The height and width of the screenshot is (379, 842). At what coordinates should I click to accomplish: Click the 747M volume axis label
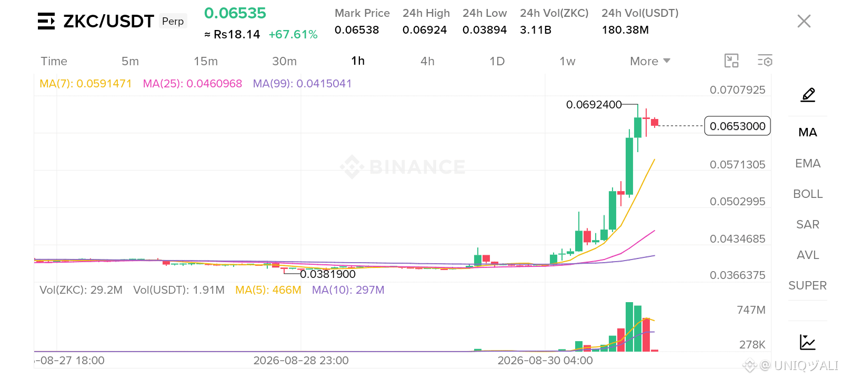point(751,310)
